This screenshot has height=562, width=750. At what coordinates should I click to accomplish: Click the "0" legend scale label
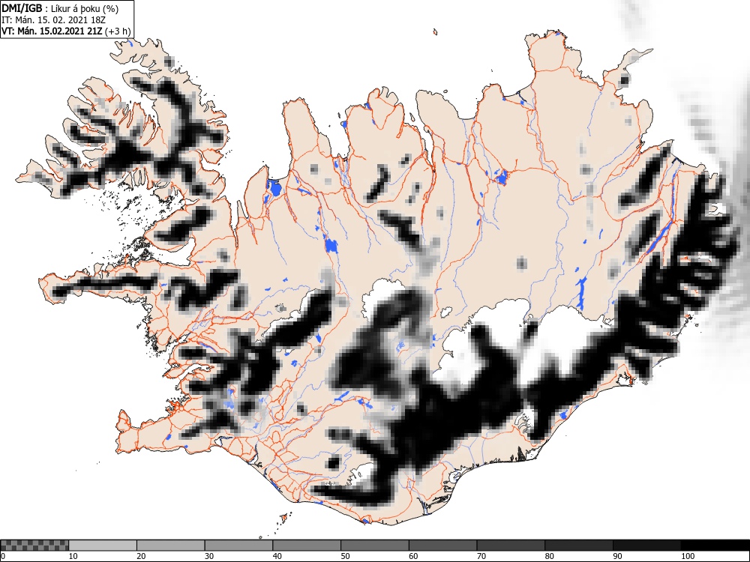(2, 556)
